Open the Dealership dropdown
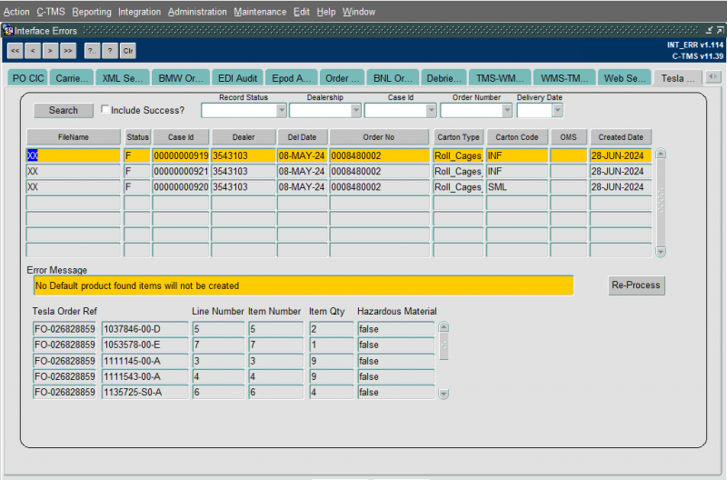This screenshot has width=727, height=480. point(355,110)
